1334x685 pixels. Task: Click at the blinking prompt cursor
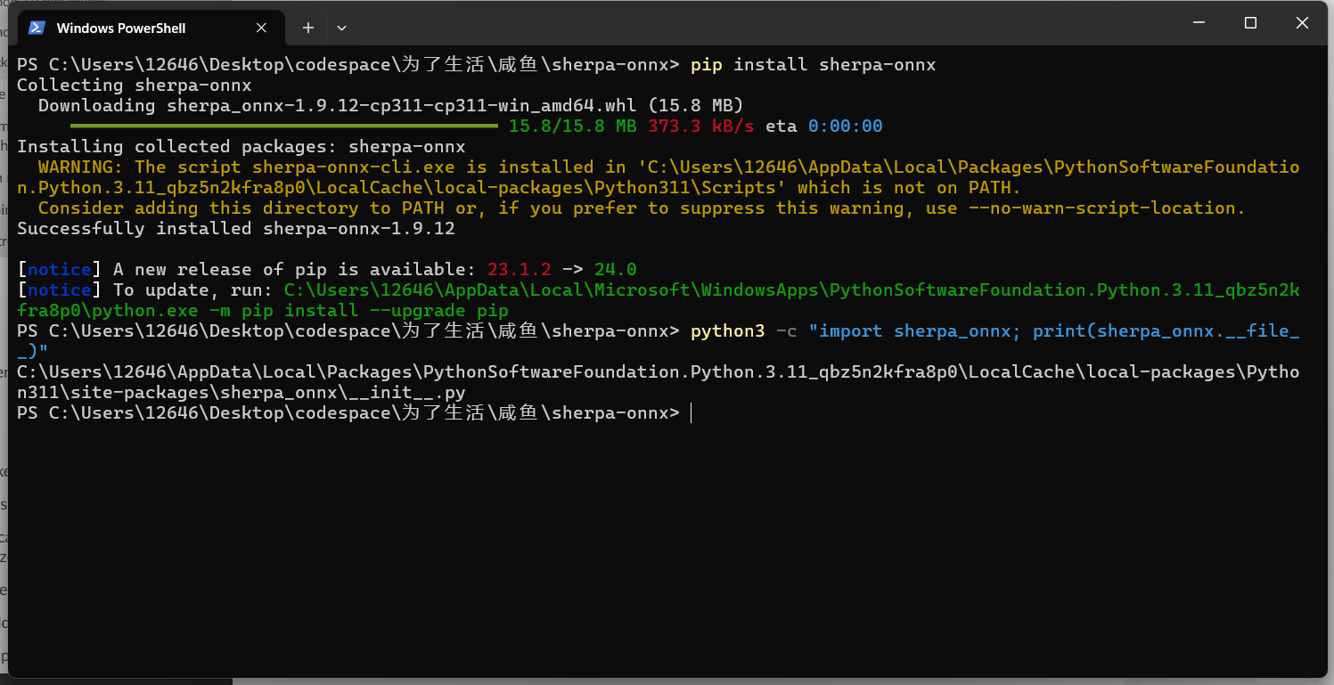click(x=692, y=413)
